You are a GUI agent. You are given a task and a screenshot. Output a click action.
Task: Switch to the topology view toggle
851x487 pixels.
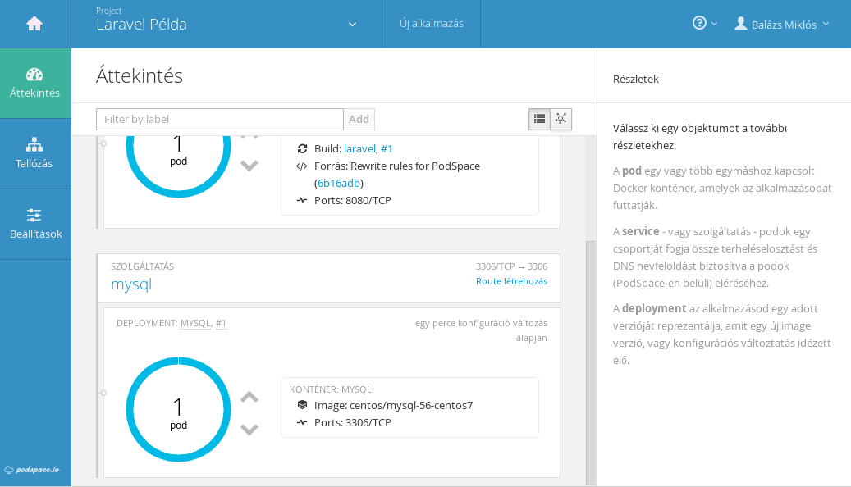pos(561,119)
